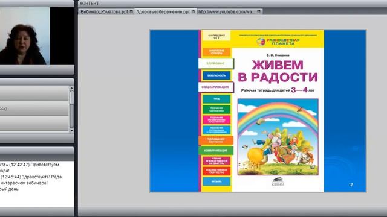The image size is (387, 217).
Task: Click the icon on the youtube tab
Action: 259,11
